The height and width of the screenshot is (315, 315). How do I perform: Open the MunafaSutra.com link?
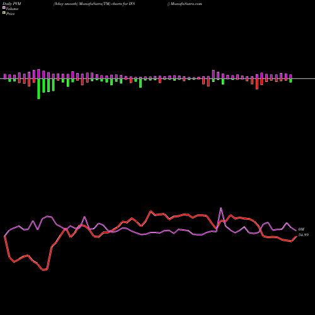pyautogui.click(x=185, y=4)
